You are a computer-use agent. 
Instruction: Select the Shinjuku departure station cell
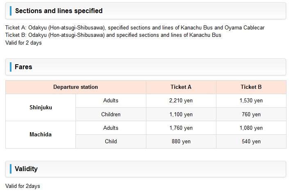[41, 107]
